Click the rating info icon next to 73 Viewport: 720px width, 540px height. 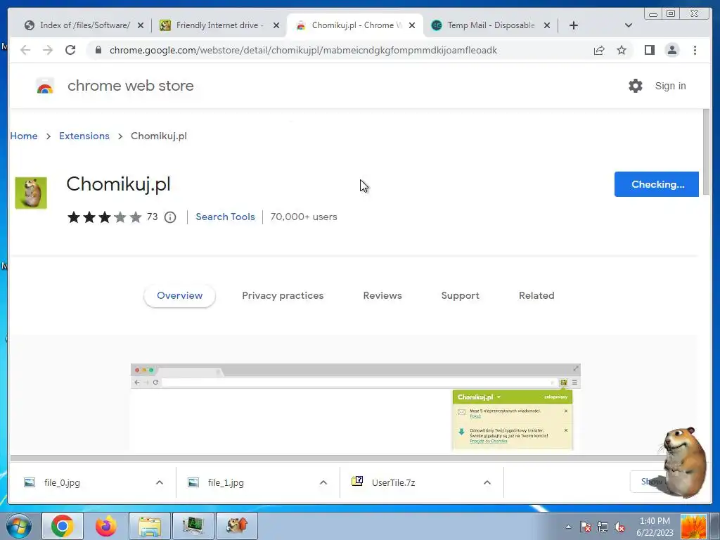tap(170, 217)
